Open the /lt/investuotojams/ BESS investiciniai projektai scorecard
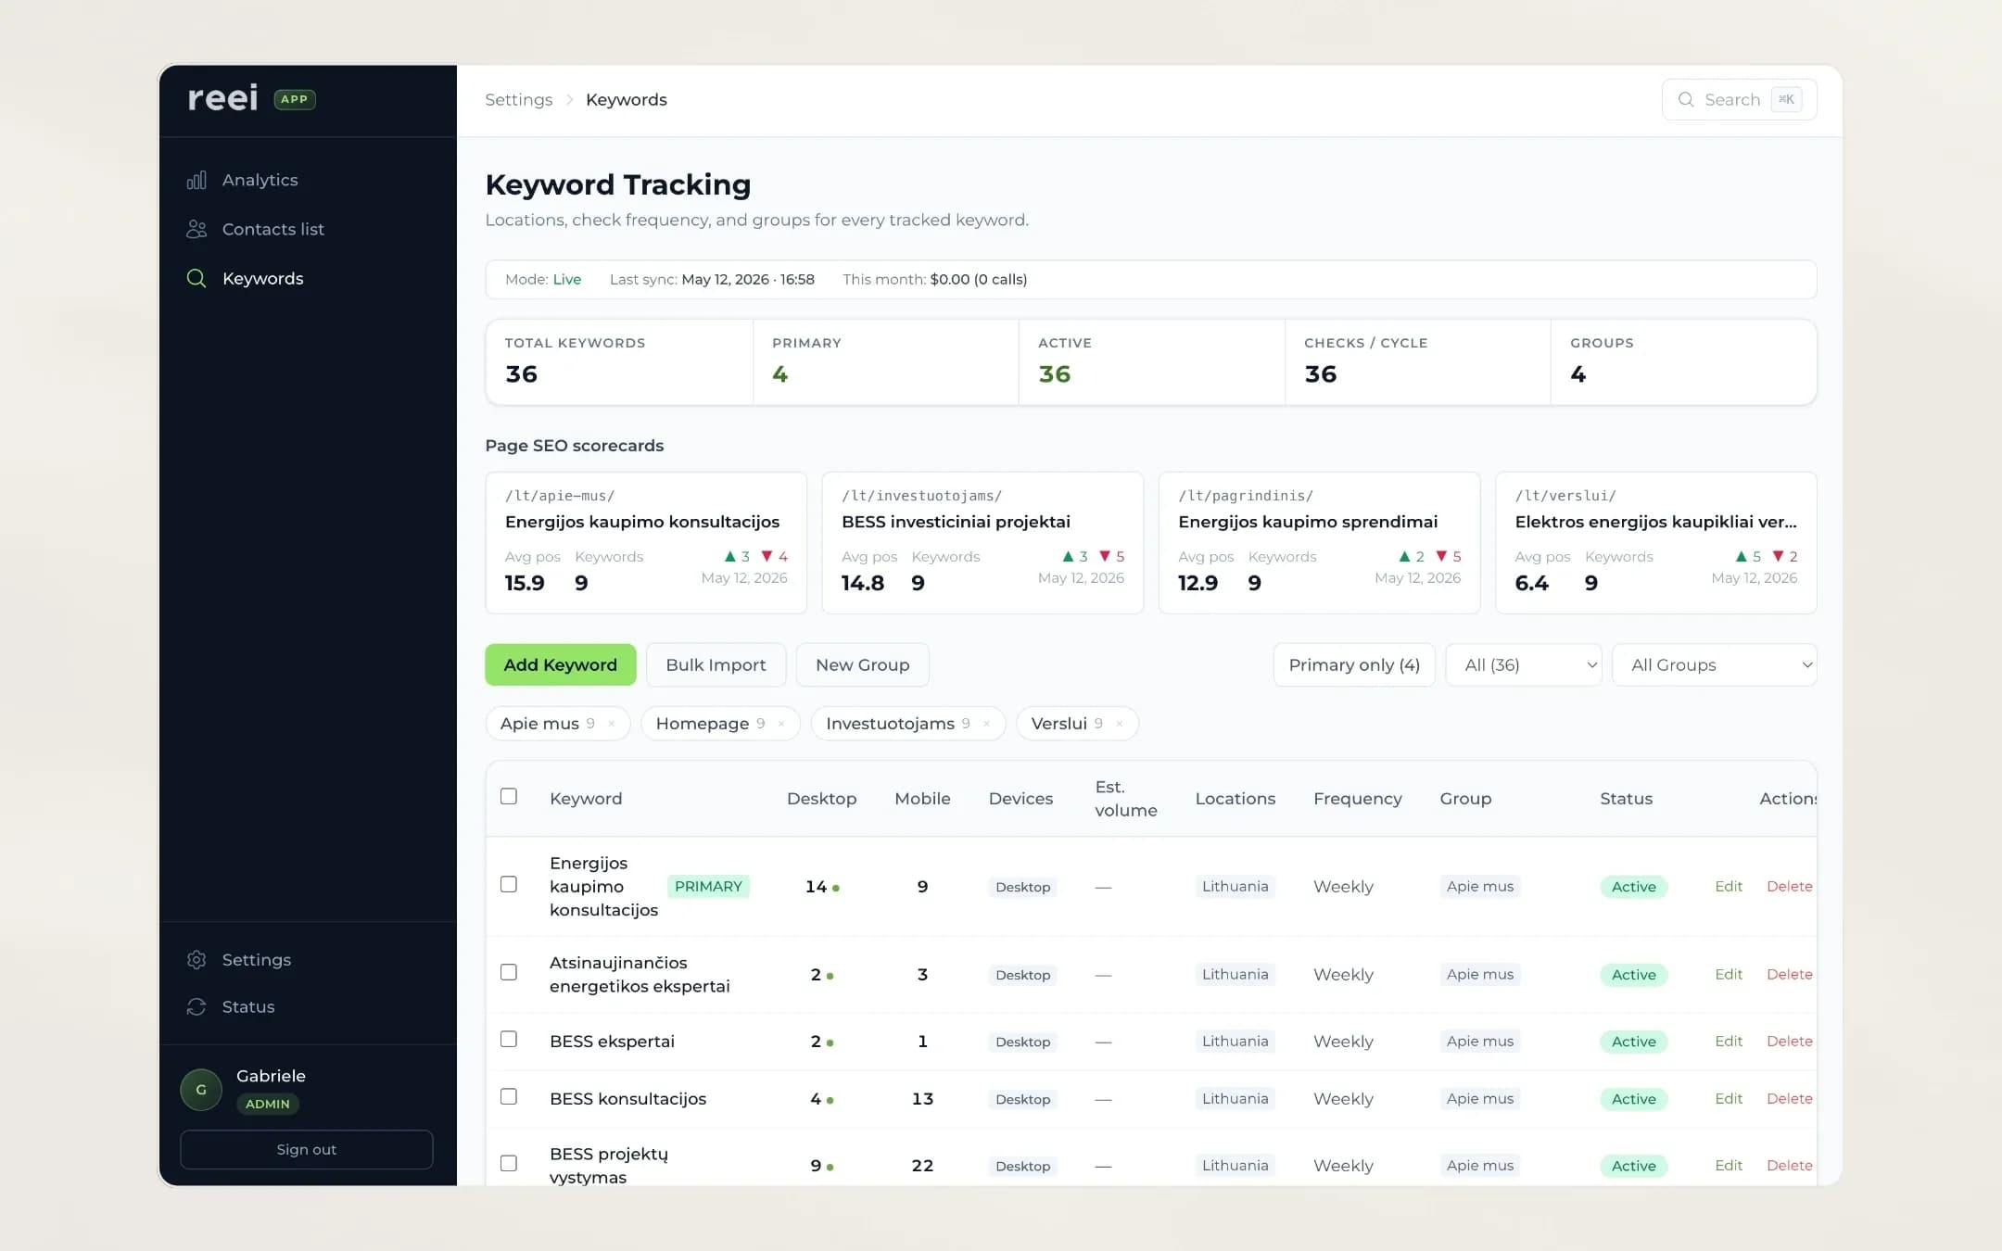Image resolution: width=2002 pixels, height=1251 pixels. click(982, 543)
